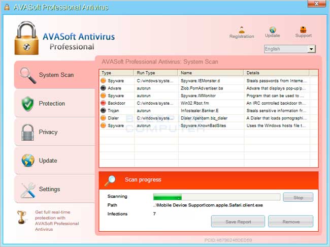Click the Adware type cell
Image resolution: width=330 pixels, height=247 pixels.
tap(114, 88)
